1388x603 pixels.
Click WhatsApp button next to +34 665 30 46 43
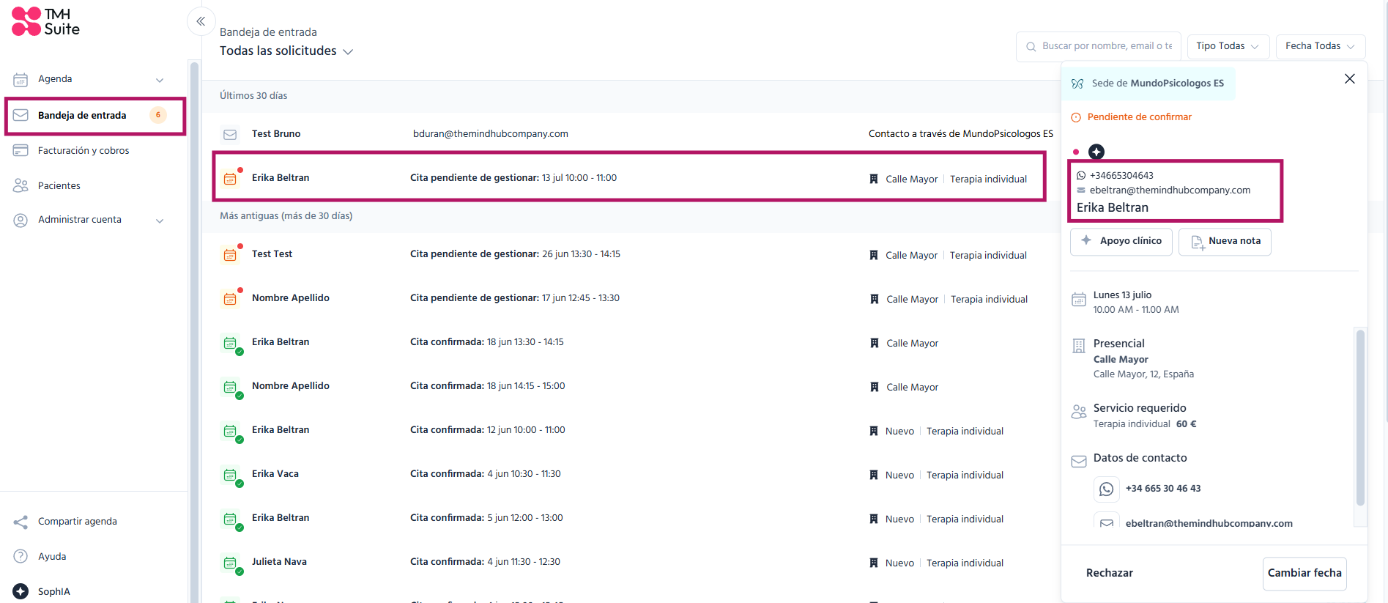pyautogui.click(x=1106, y=489)
